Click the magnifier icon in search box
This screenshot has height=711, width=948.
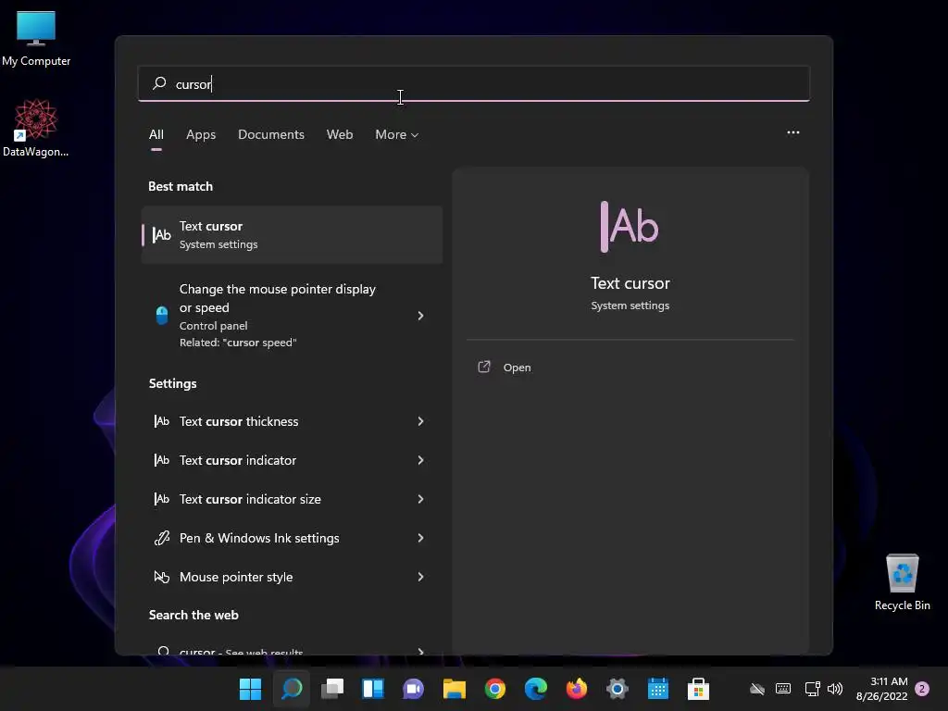pyautogui.click(x=159, y=83)
